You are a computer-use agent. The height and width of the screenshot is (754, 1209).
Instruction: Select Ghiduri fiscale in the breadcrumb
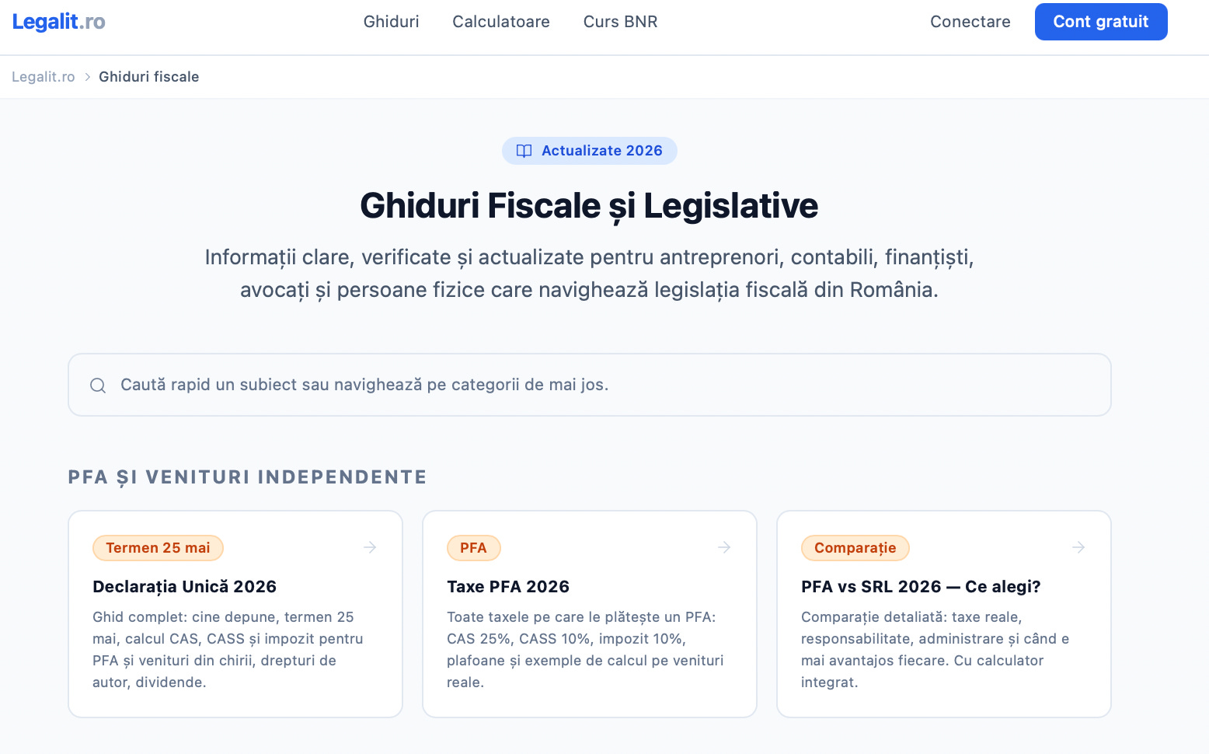point(149,77)
